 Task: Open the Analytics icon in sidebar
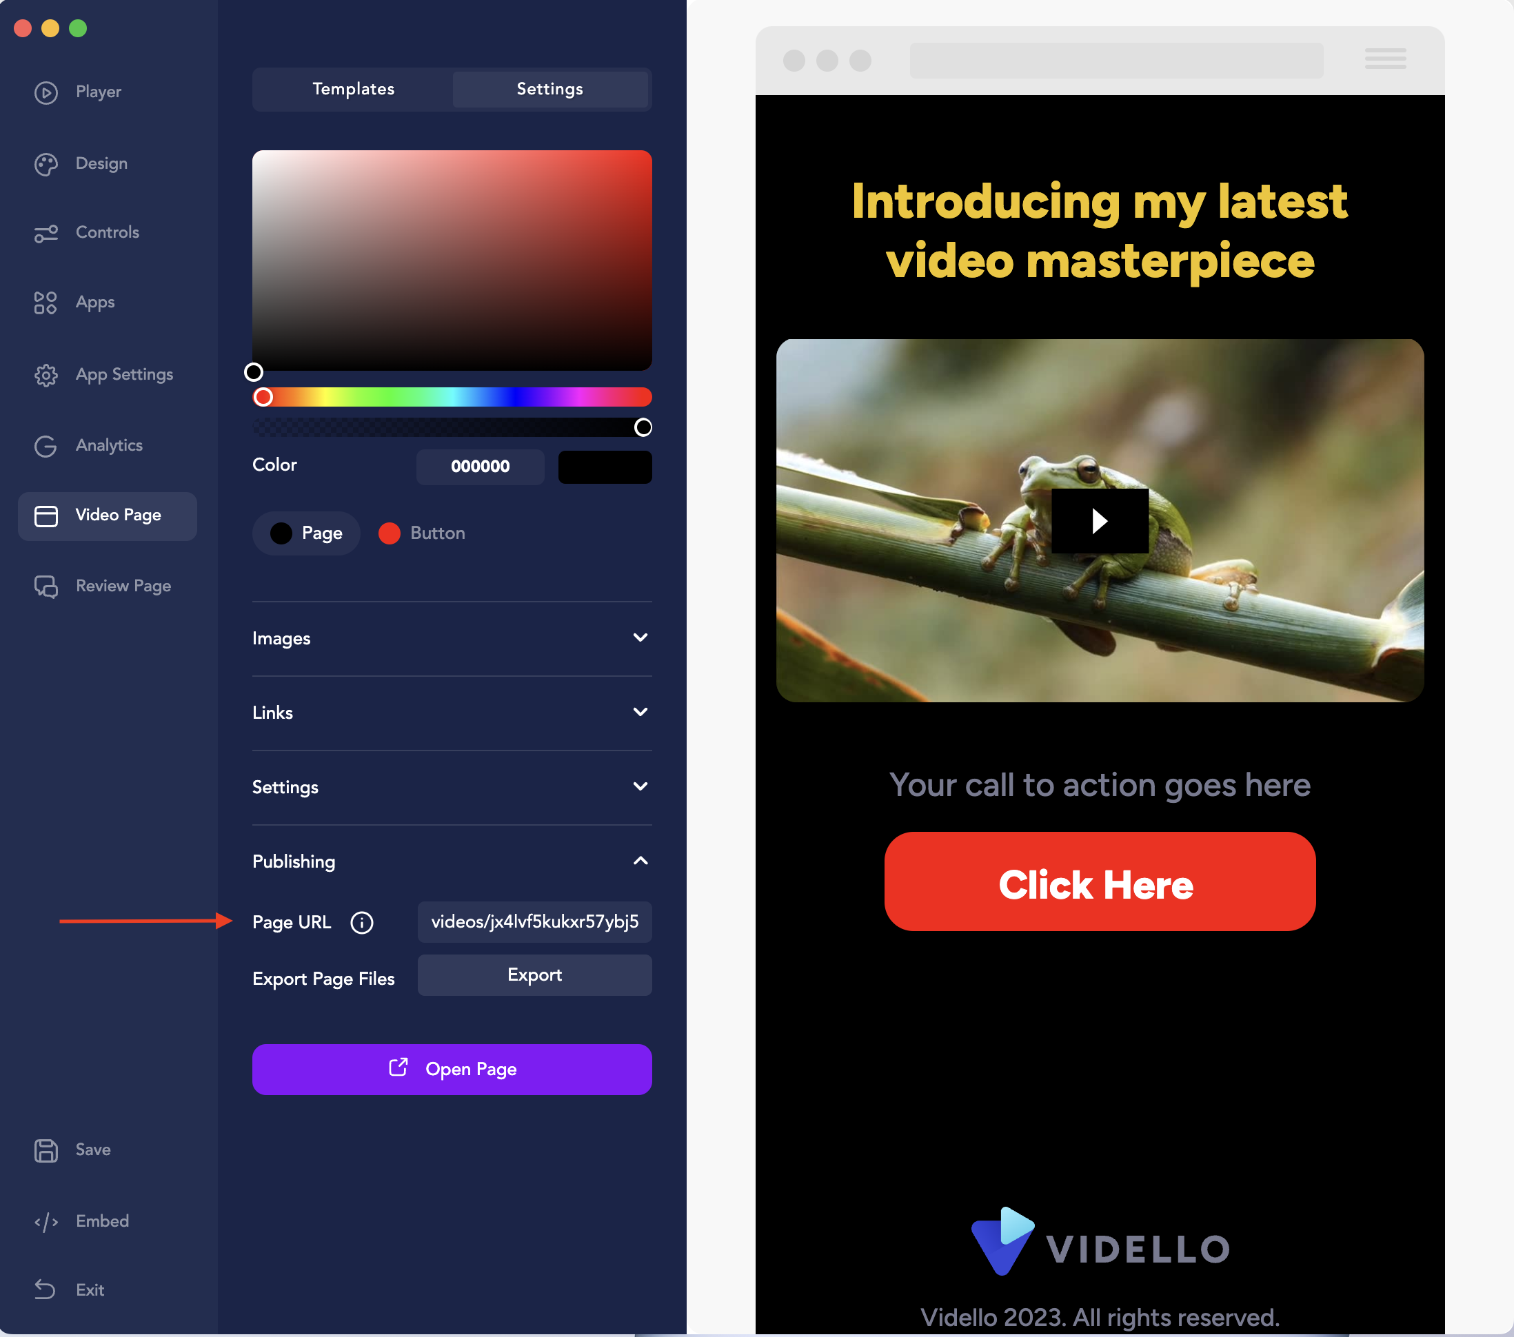(46, 446)
